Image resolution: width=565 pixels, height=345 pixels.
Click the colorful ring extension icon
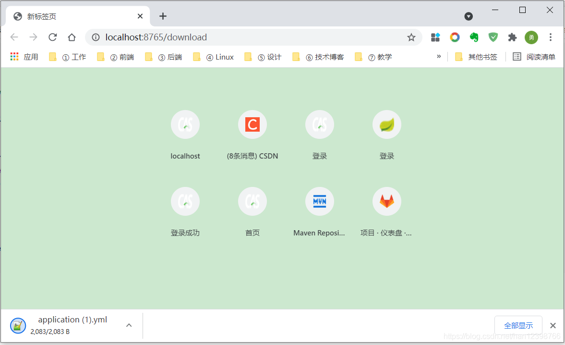click(x=455, y=37)
